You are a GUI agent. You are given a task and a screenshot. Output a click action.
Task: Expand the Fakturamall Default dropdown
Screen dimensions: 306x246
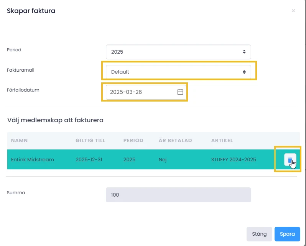(178, 72)
